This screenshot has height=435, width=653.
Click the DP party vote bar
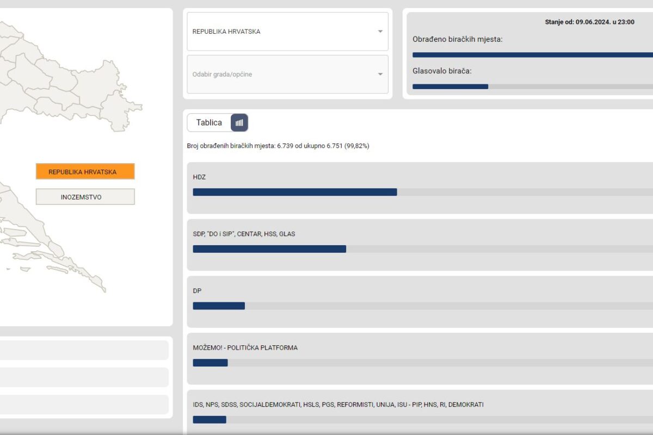pyautogui.click(x=219, y=306)
